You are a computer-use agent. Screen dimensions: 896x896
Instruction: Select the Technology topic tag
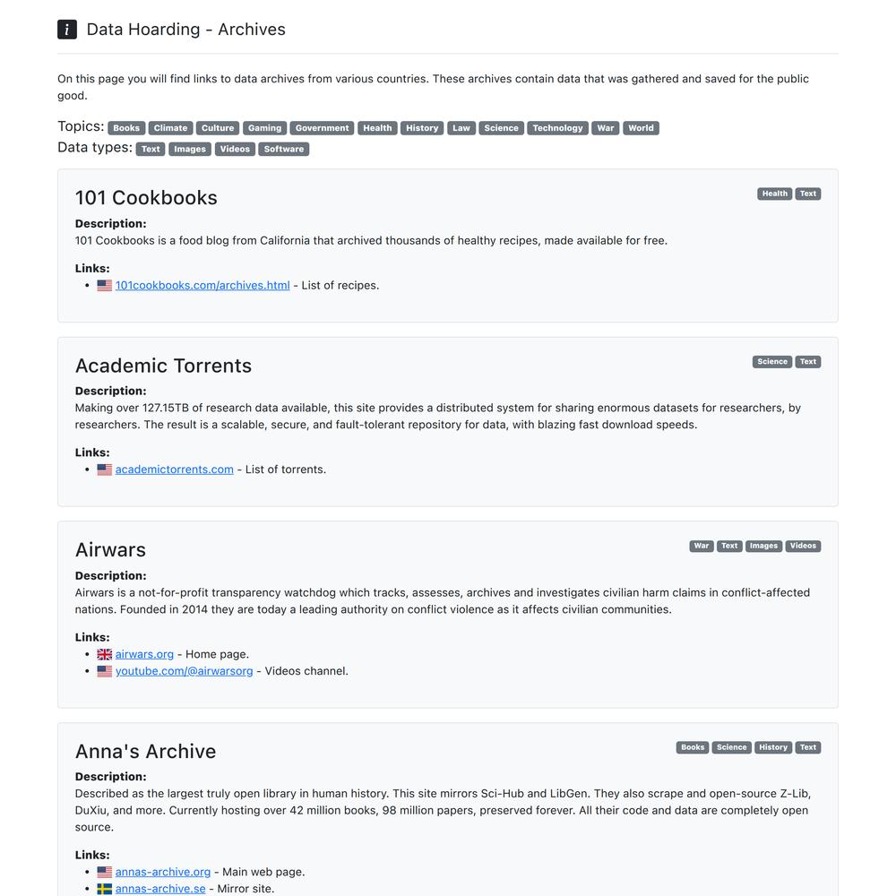[557, 128]
